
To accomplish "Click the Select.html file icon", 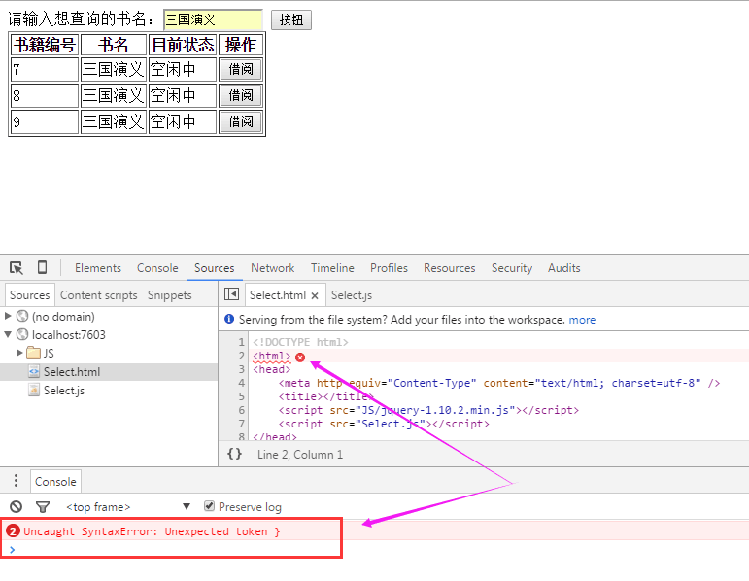I will click(x=34, y=371).
